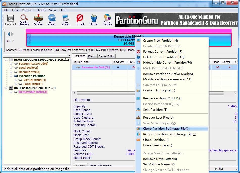Click the Clone Partition To Image File icon
240x173 pixels.
tap(138, 129)
